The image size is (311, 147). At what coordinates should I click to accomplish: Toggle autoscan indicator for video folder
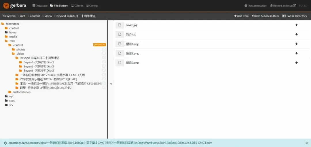point(104,53)
